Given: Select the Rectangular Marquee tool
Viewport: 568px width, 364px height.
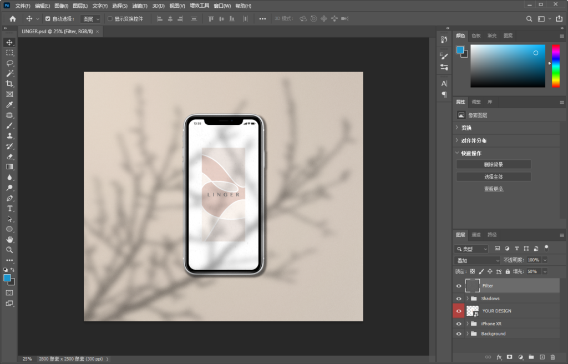Looking at the screenshot, I should (x=9, y=53).
